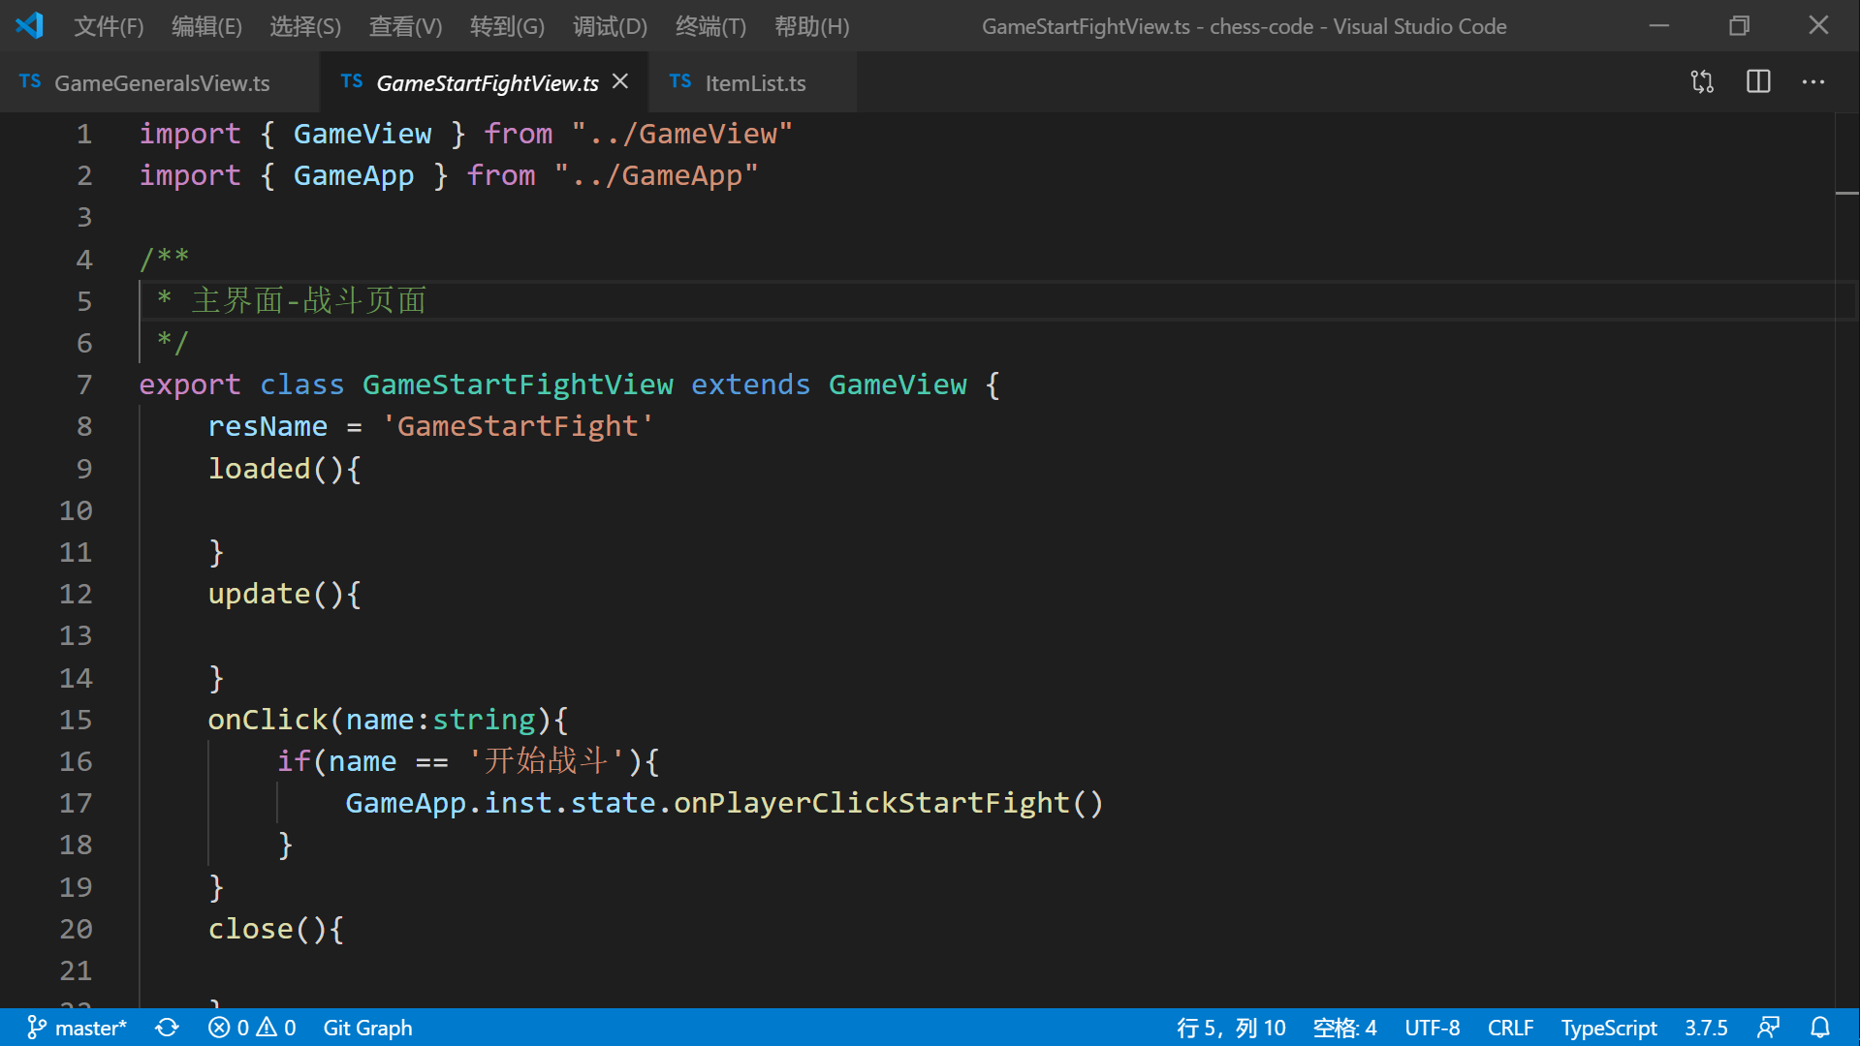The height and width of the screenshot is (1046, 1860).
Task: Open Git Graph from the status bar
Action: [367, 1028]
